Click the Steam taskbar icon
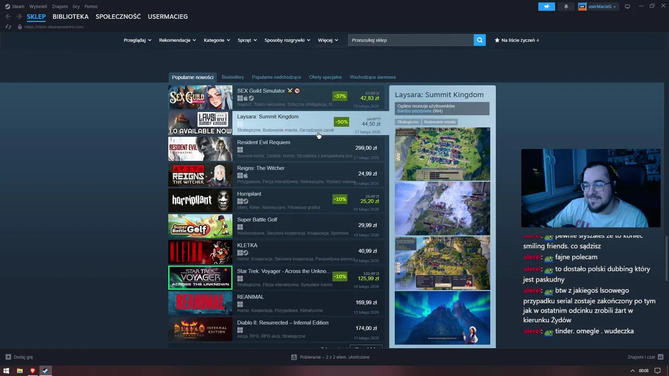The width and height of the screenshot is (669, 376). 45,371
